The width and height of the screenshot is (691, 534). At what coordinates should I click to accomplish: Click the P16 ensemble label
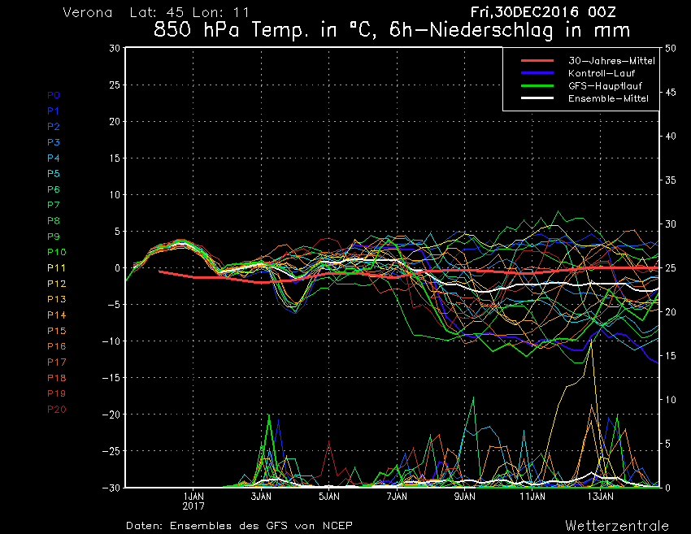56,346
